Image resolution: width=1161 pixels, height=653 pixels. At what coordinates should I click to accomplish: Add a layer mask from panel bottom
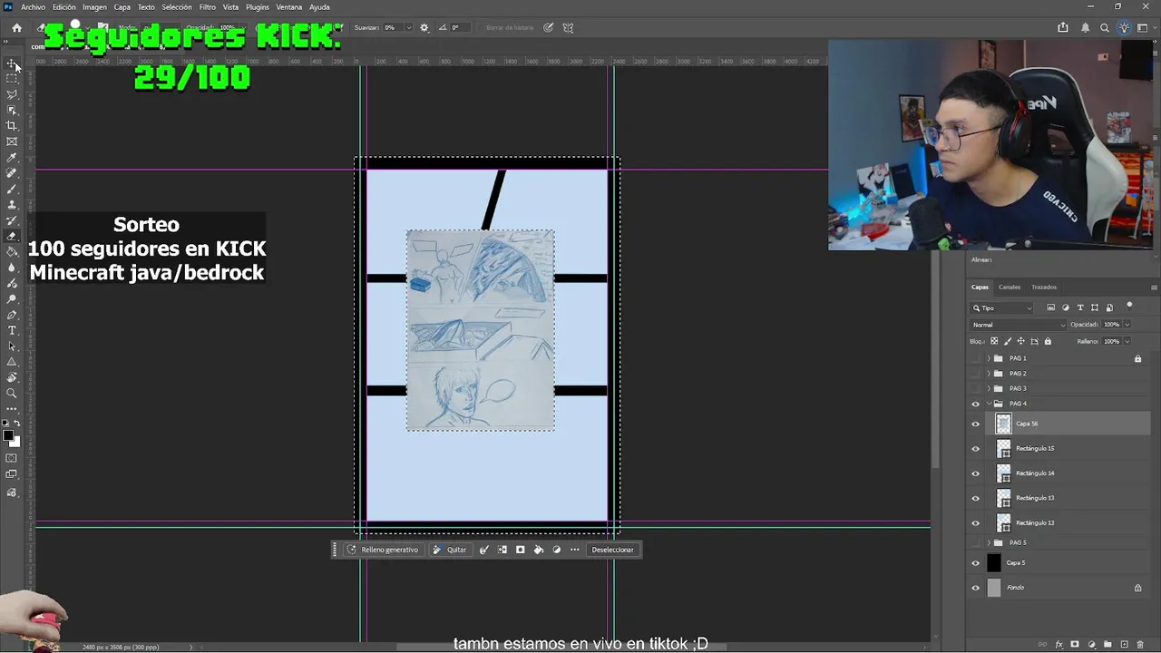coord(1075,645)
